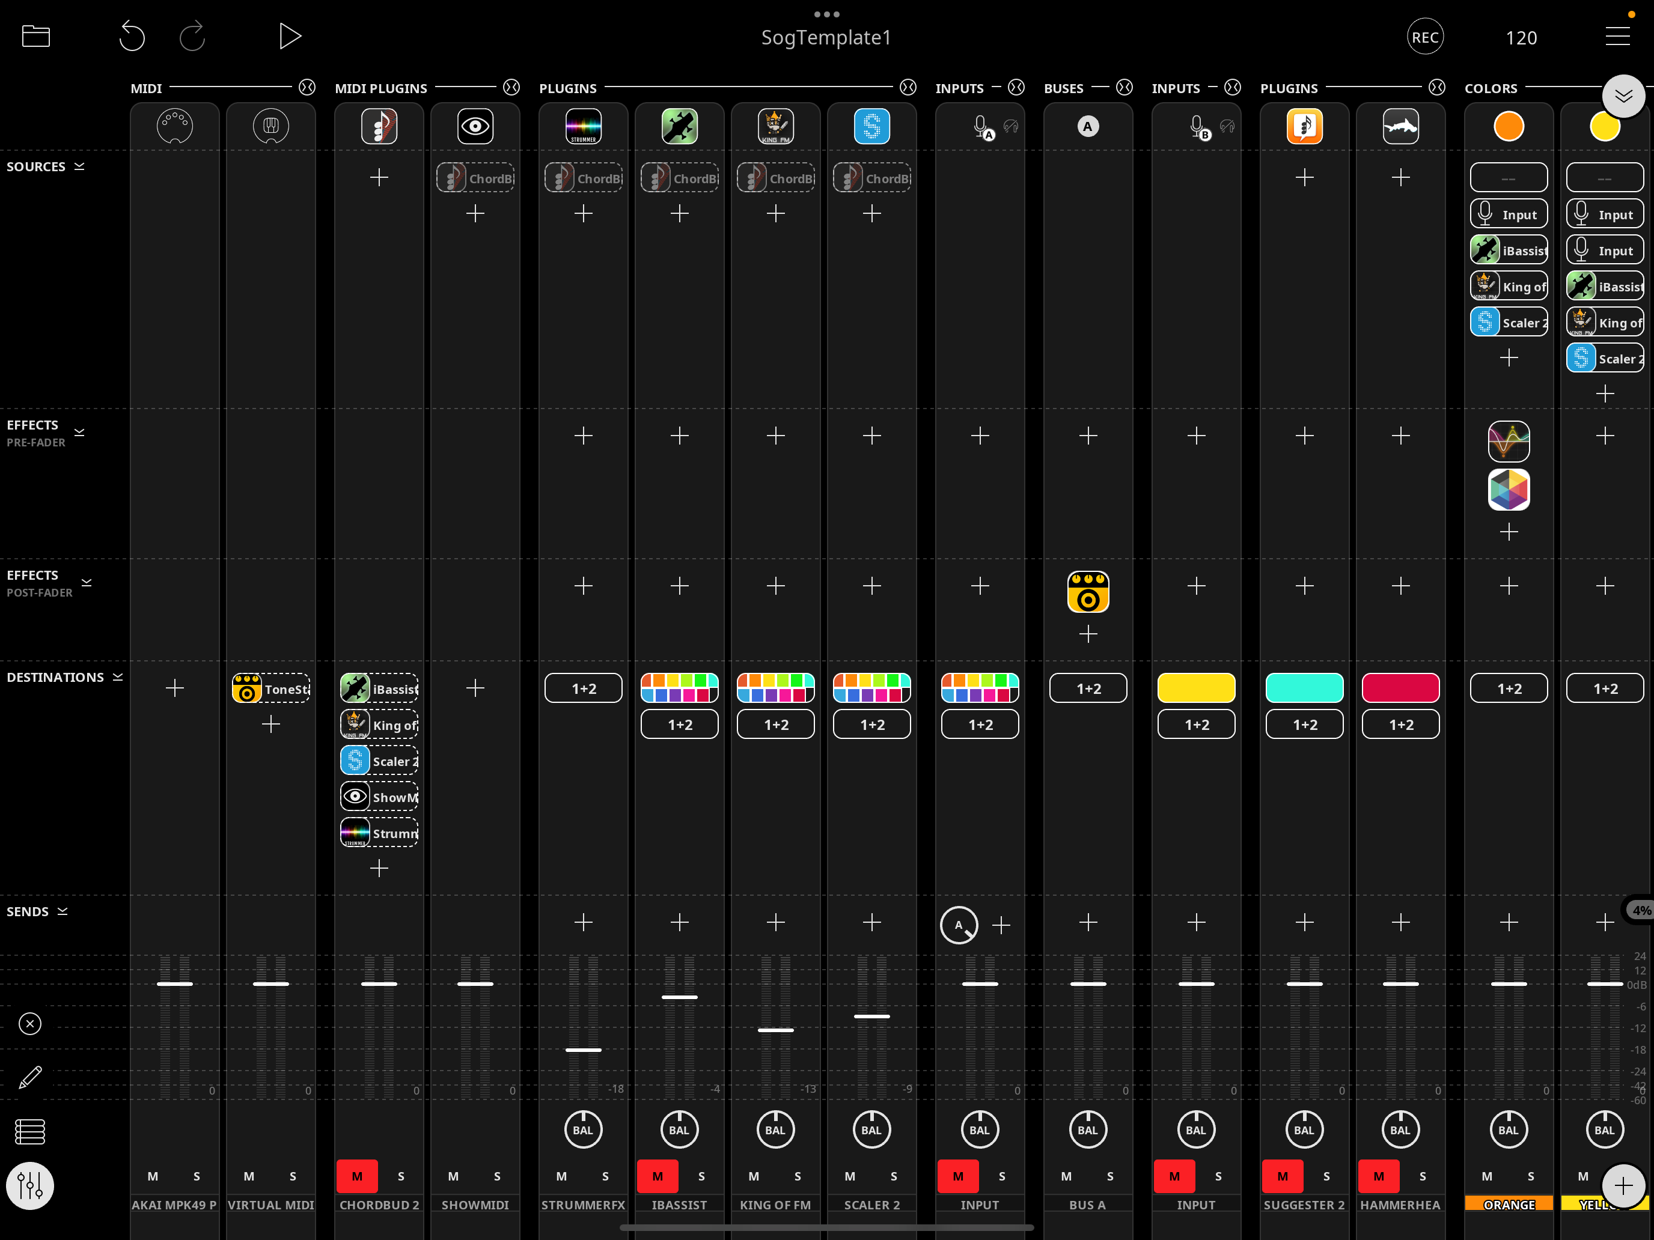Open the three-dots menu at top
1654x1240 pixels.
826,14
